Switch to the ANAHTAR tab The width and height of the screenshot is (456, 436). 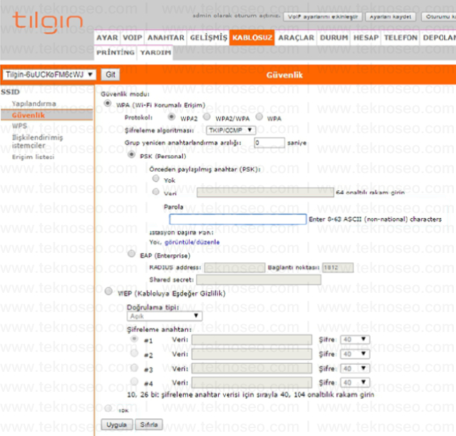point(166,38)
